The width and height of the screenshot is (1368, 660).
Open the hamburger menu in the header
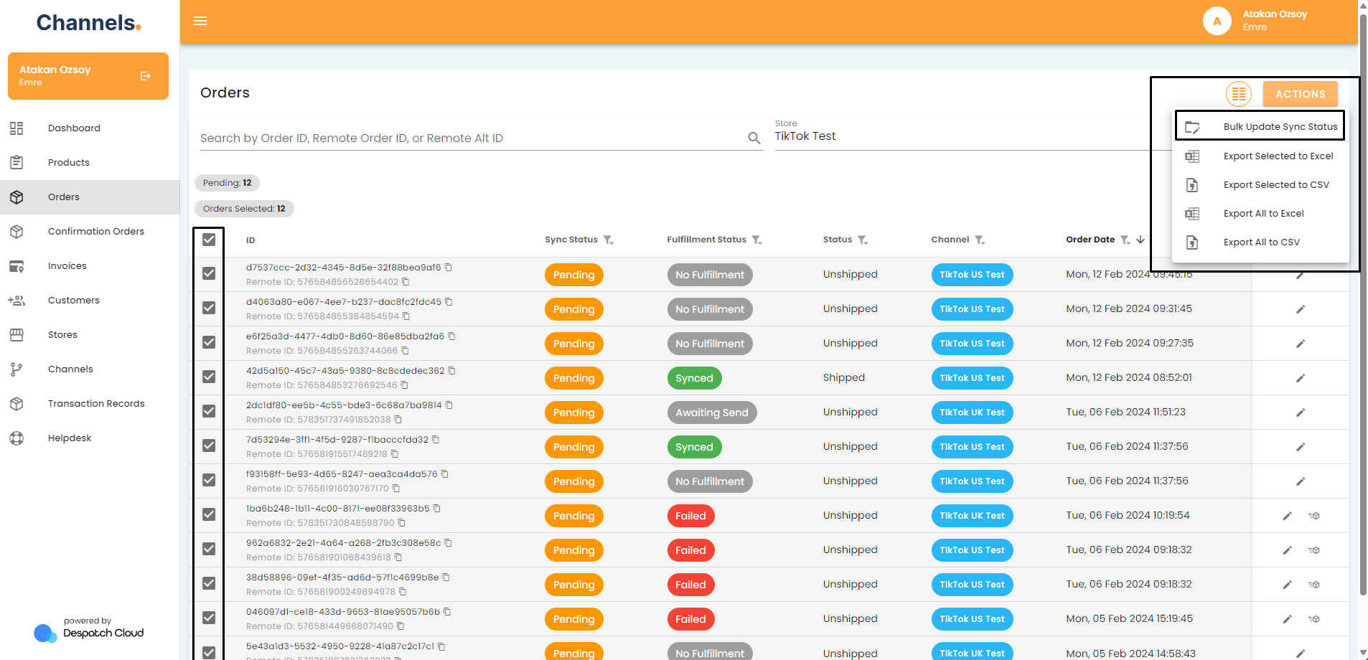200,21
